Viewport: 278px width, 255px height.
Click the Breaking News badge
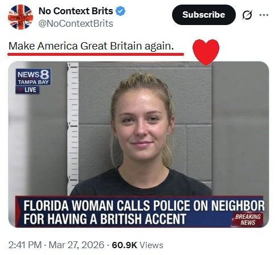click(248, 220)
